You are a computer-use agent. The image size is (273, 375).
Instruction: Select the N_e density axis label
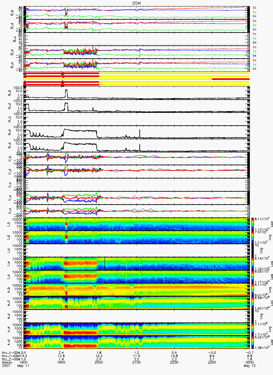tap(10, 132)
